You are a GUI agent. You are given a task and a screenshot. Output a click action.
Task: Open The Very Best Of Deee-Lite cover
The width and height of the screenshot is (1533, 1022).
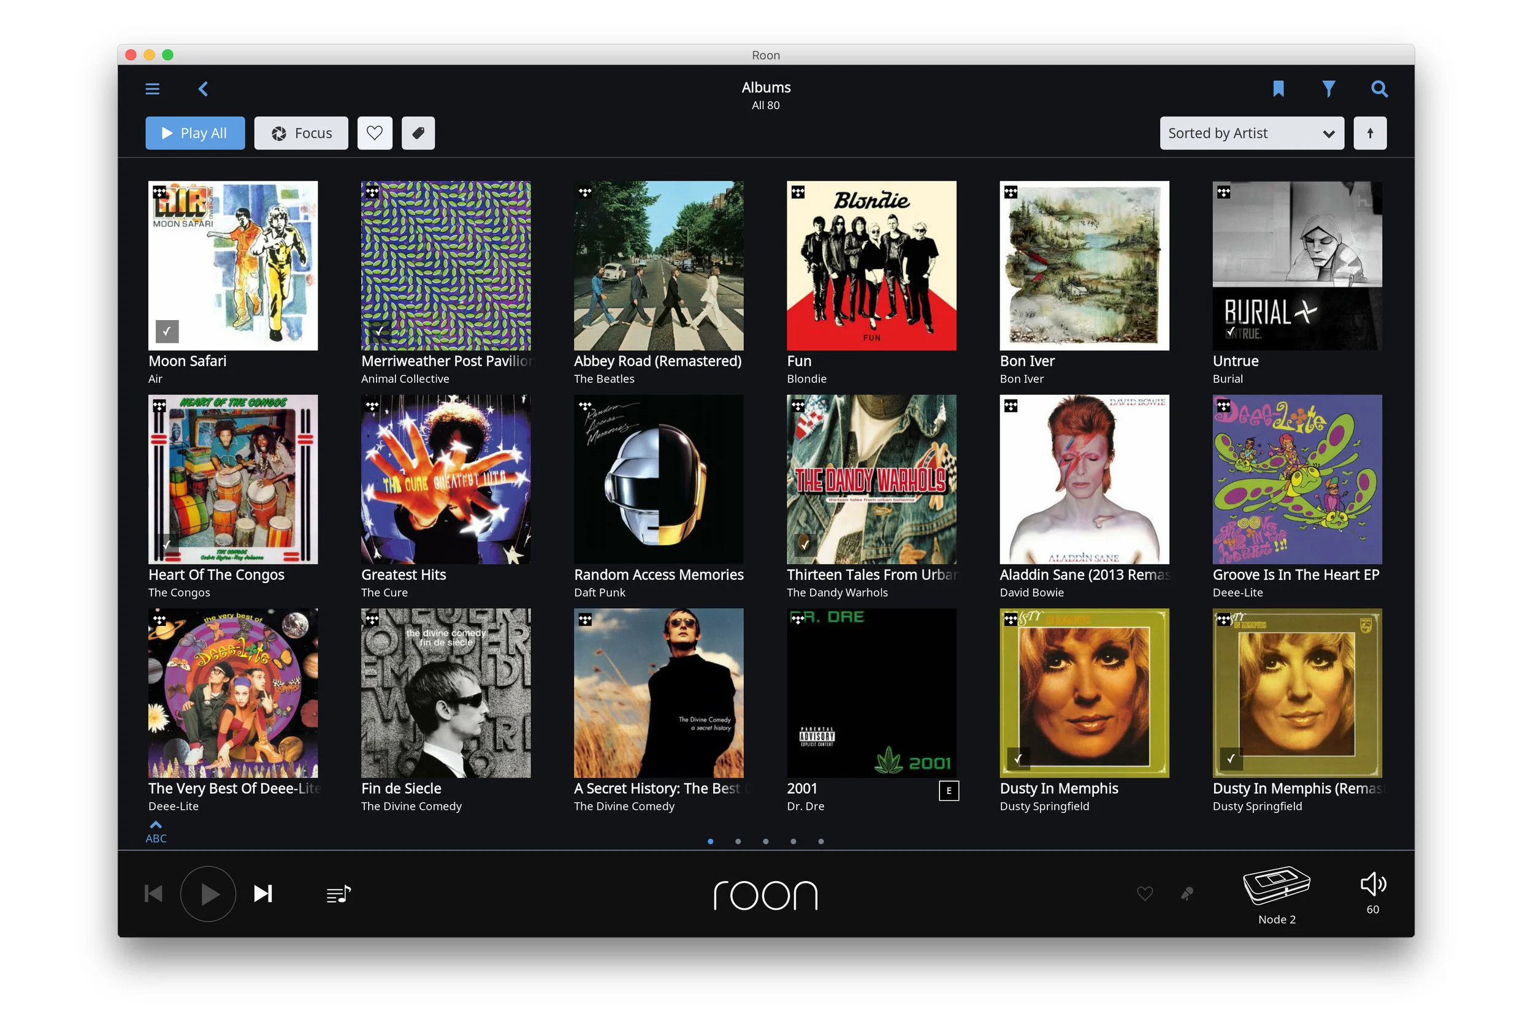click(x=232, y=693)
